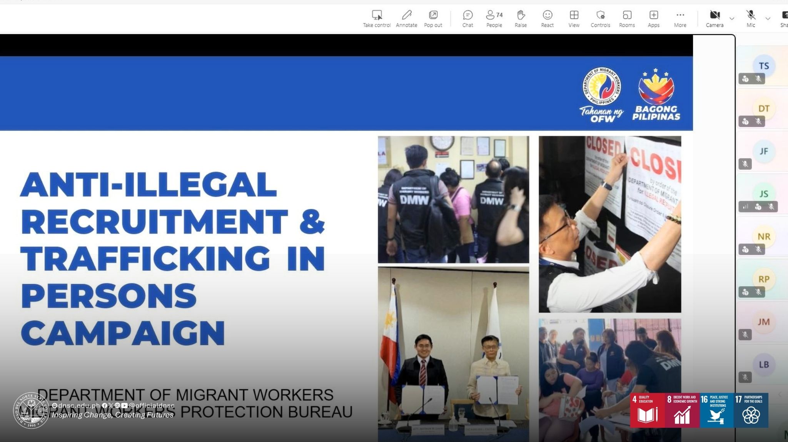Click JM muted microphone icon
Viewport: 788px width, 442px height.
(x=745, y=335)
